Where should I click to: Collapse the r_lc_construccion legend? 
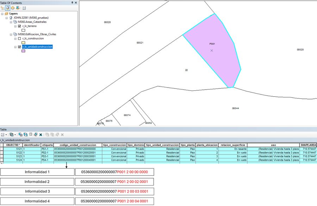[x=15, y=38]
